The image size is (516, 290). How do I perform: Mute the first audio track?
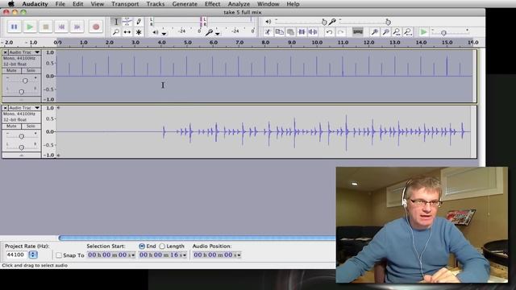coord(11,71)
